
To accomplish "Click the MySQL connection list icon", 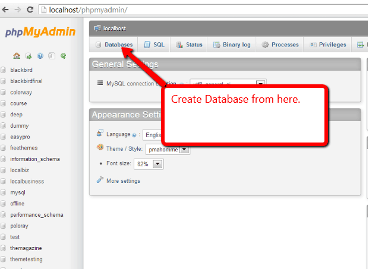I will 100,83.
